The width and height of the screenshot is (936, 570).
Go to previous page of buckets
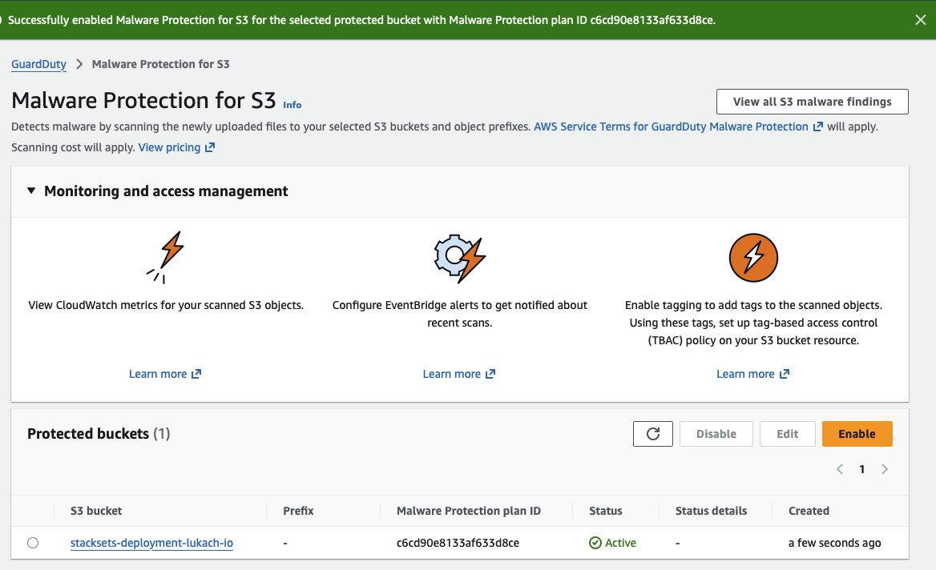840,469
